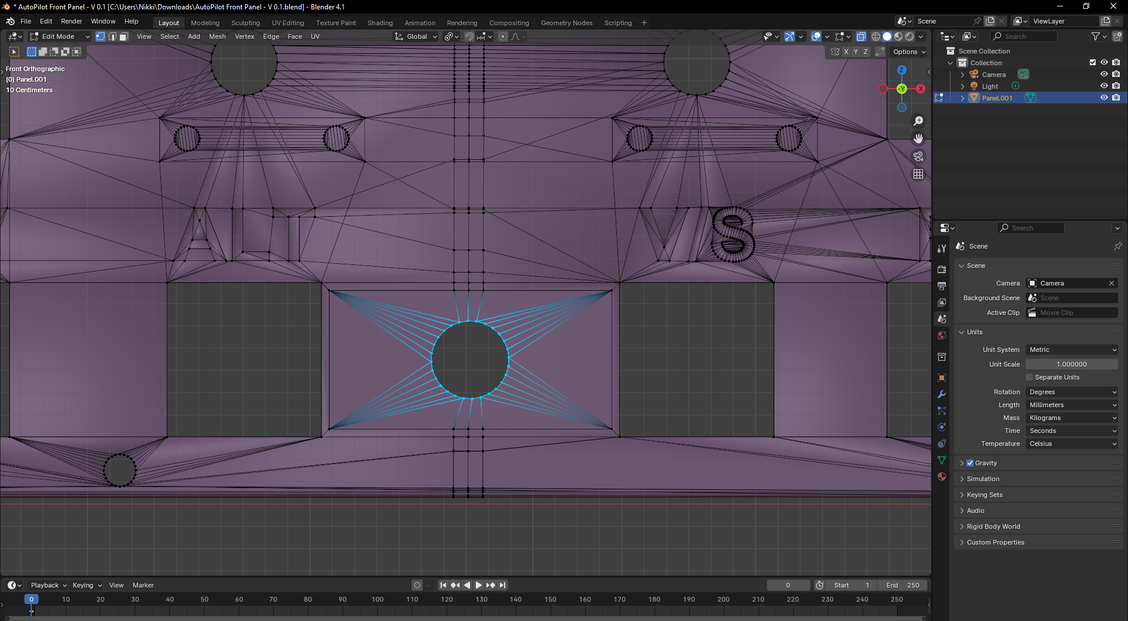The width and height of the screenshot is (1128, 621).
Task: Open the Playback menu in timeline
Action: 48,585
